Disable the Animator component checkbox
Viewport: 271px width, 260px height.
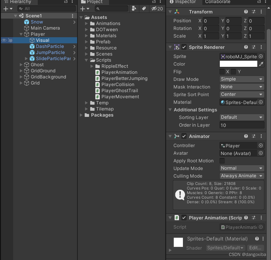coord(184,136)
